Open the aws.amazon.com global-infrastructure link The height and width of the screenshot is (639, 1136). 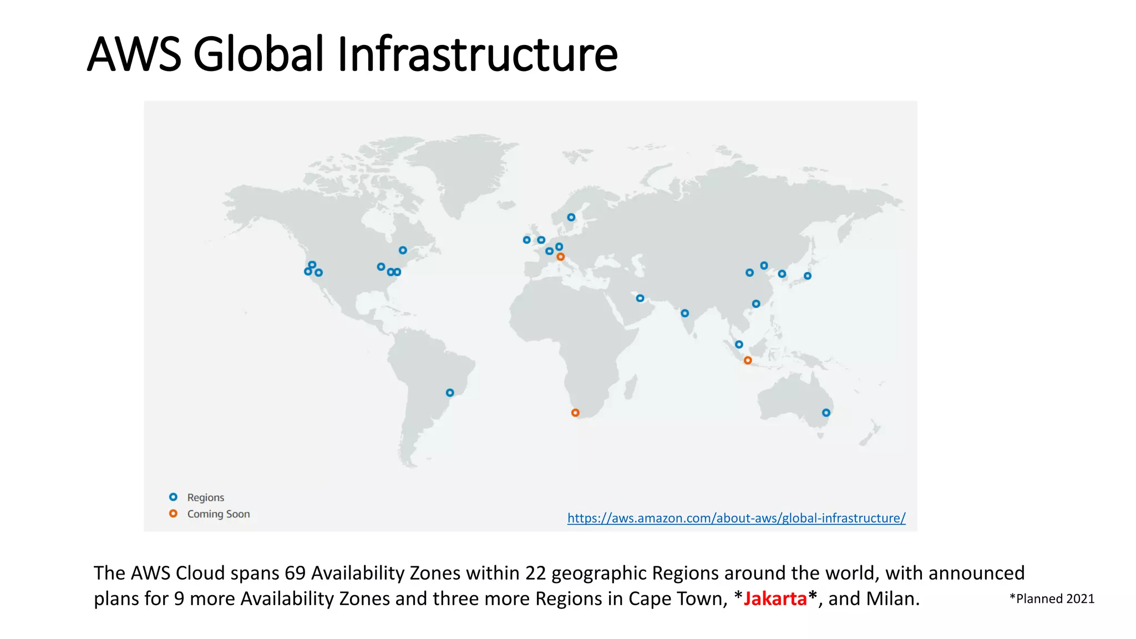(736, 518)
